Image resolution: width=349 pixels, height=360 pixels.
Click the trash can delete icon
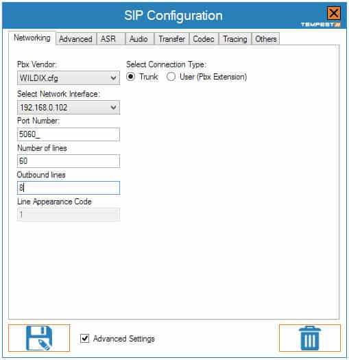point(310,338)
